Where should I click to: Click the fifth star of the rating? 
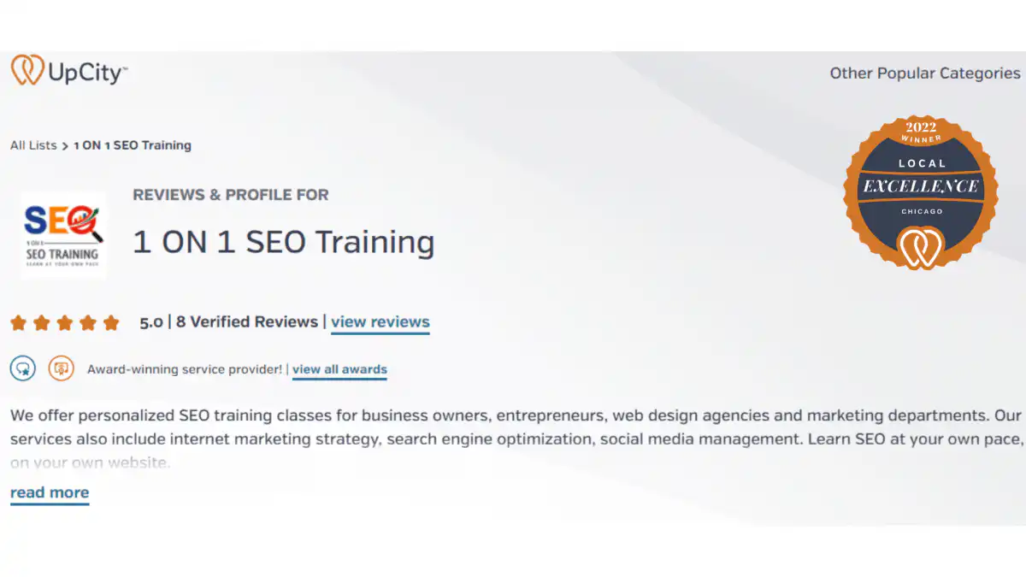[110, 322]
